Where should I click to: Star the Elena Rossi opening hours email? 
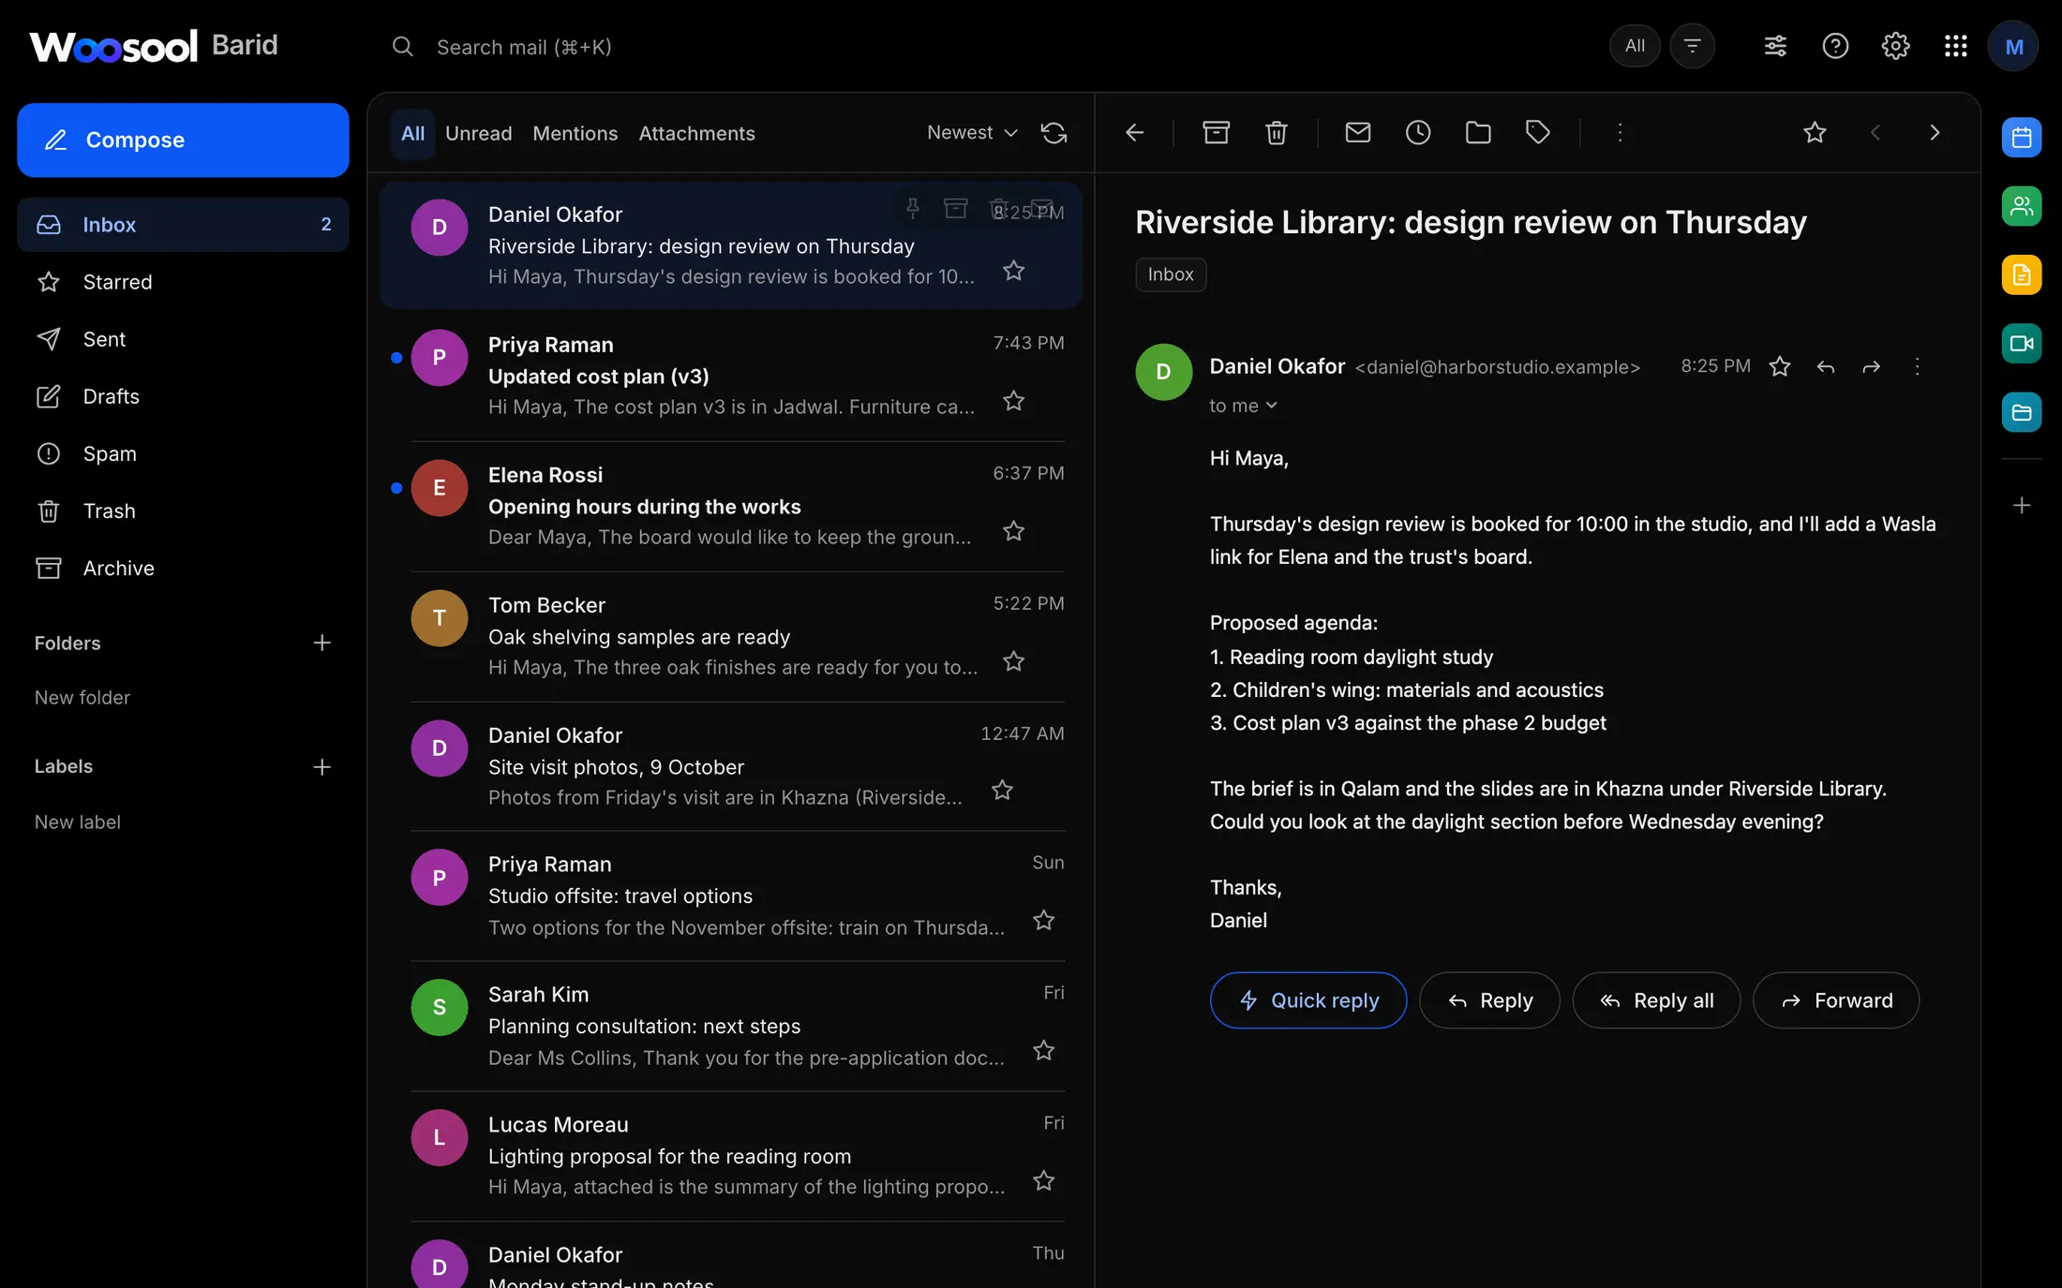tap(1013, 531)
